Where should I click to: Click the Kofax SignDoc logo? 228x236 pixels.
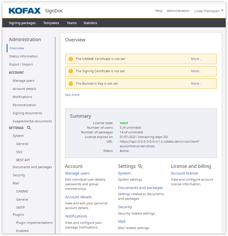point(36,11)
